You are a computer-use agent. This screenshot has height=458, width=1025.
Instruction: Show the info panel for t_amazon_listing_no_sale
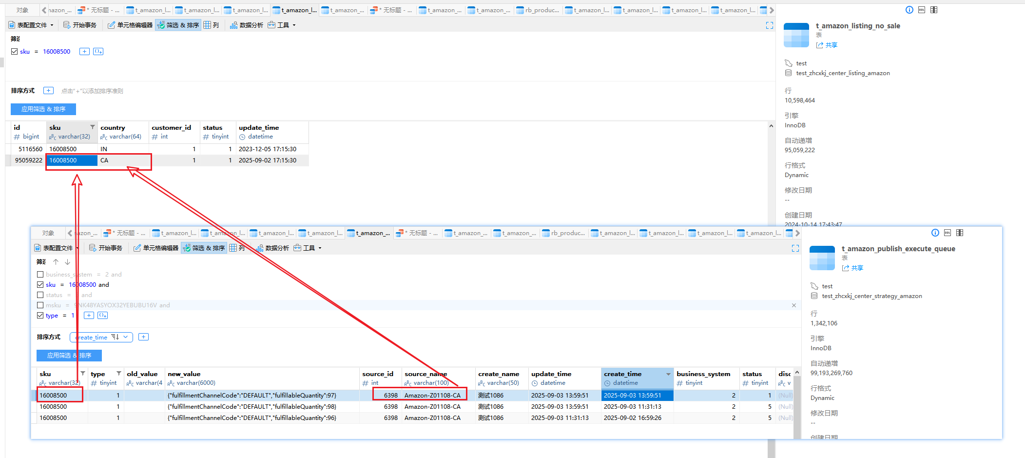tap(909, 10)
